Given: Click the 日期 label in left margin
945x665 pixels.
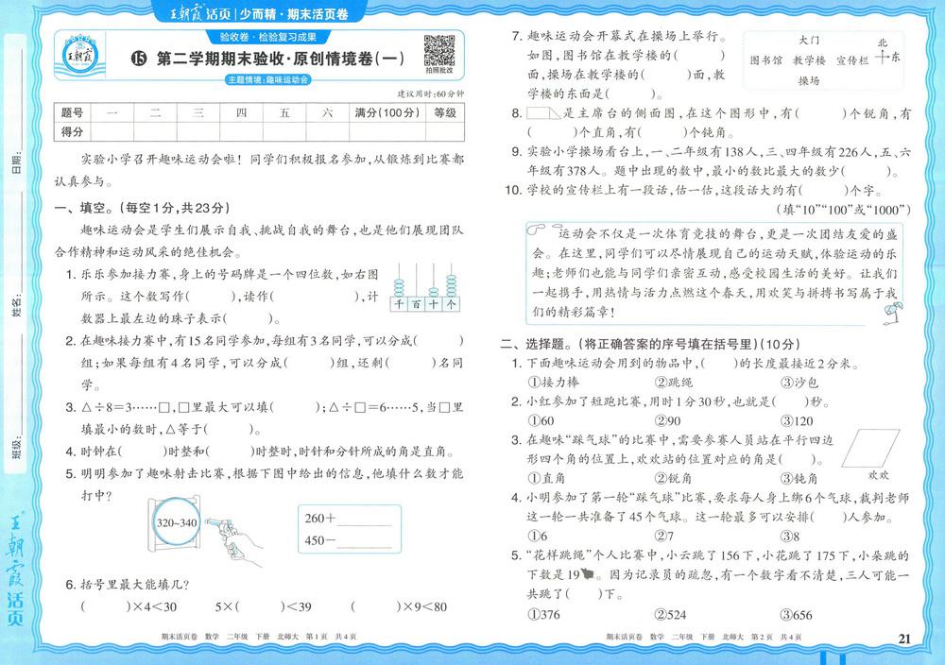Looking at the screenshot, I should 17,163.
